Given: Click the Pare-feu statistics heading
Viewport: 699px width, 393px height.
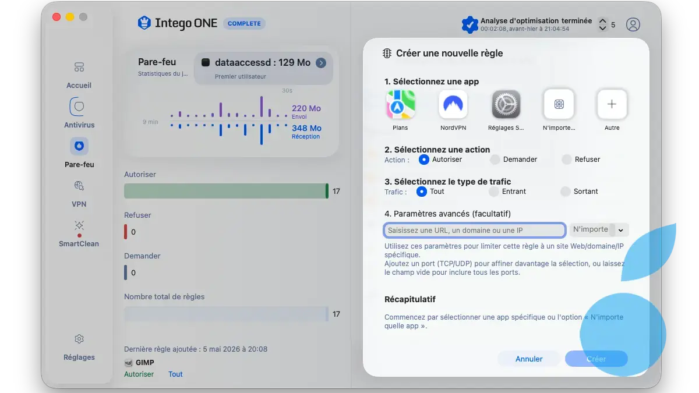Looking at the screenshot, I should pyautogui.click(x=157, y=62).
